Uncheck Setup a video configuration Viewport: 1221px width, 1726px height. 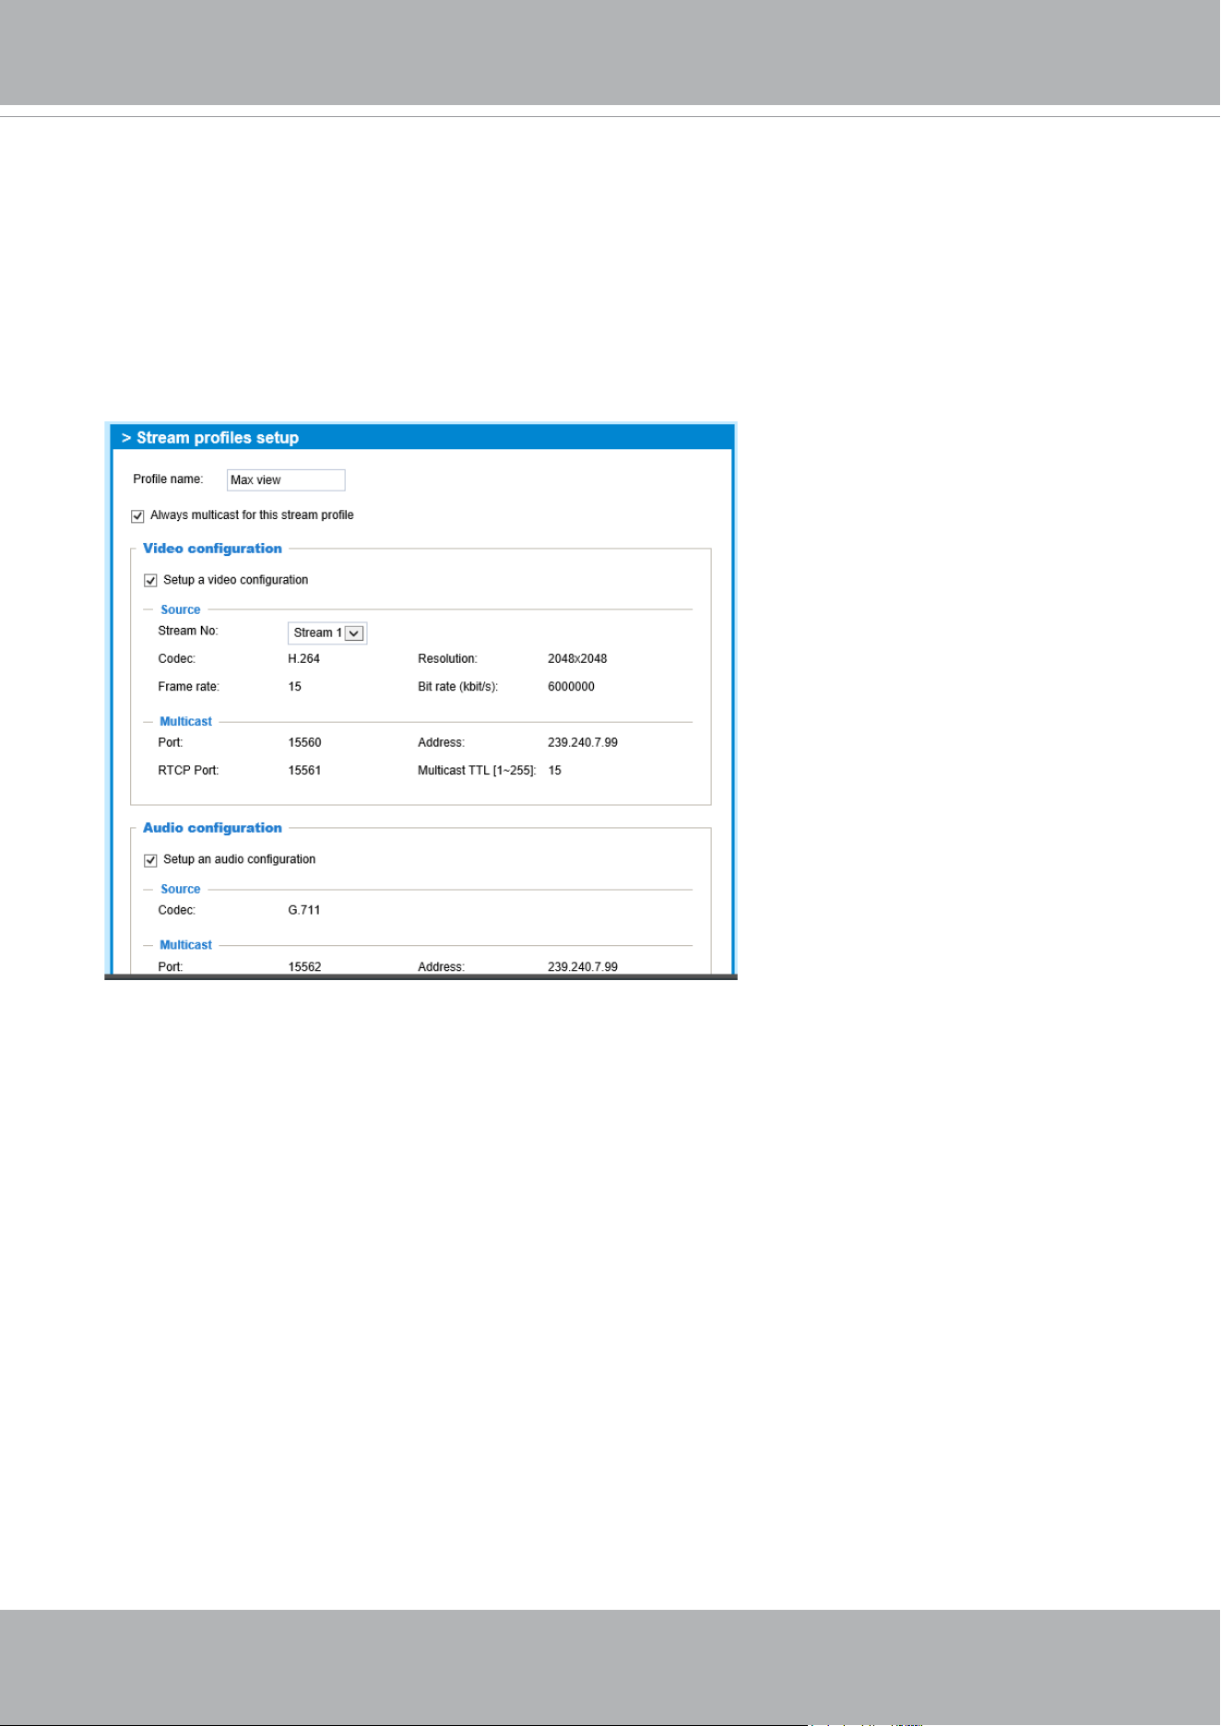click(x=150, y=581)
